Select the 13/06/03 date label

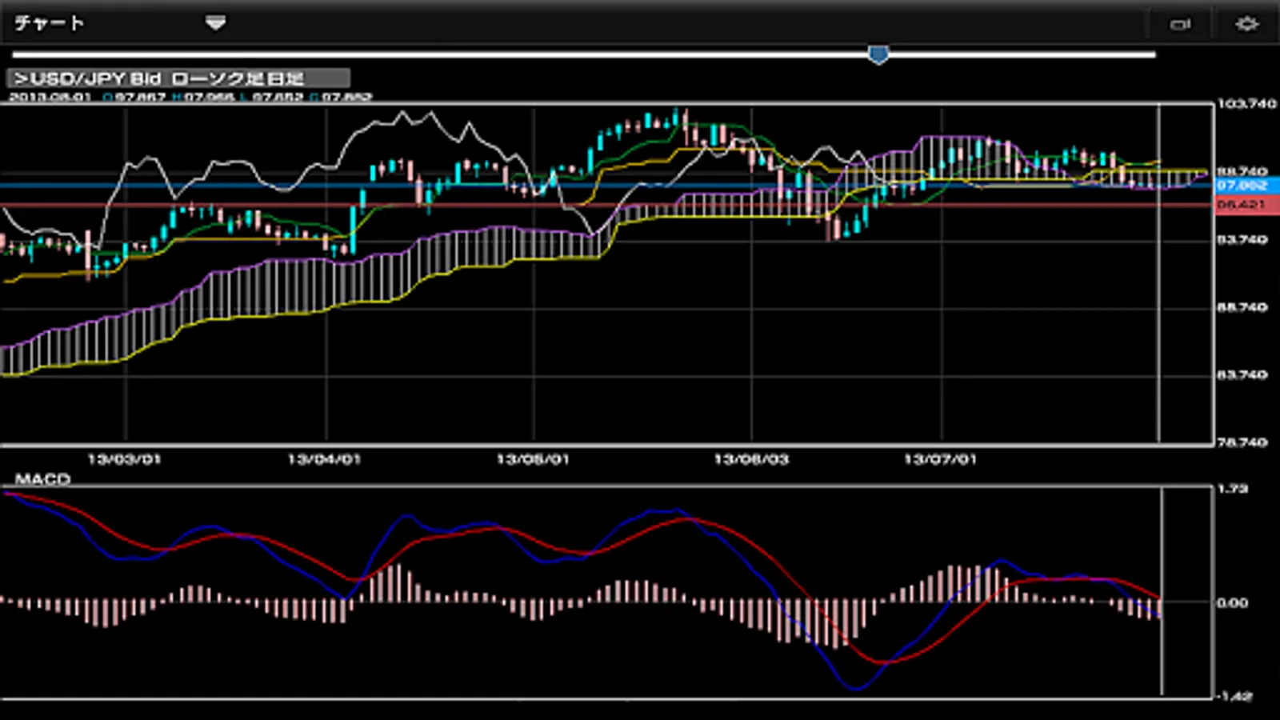[x=750, y=459]
